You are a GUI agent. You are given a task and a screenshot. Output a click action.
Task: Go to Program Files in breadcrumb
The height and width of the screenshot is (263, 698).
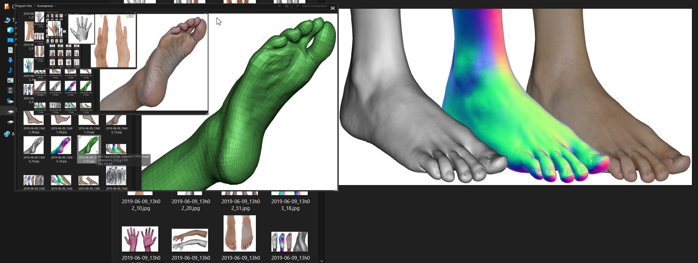click(x=24, y=6)
